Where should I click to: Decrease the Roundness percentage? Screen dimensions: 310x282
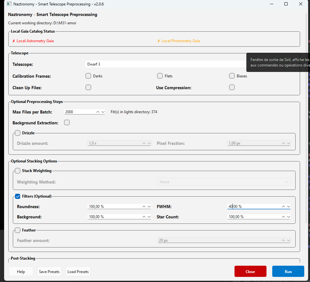[x=149, y=207]
